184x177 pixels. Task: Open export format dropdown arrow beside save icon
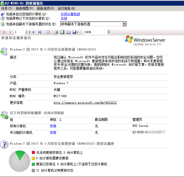point(77,32)
